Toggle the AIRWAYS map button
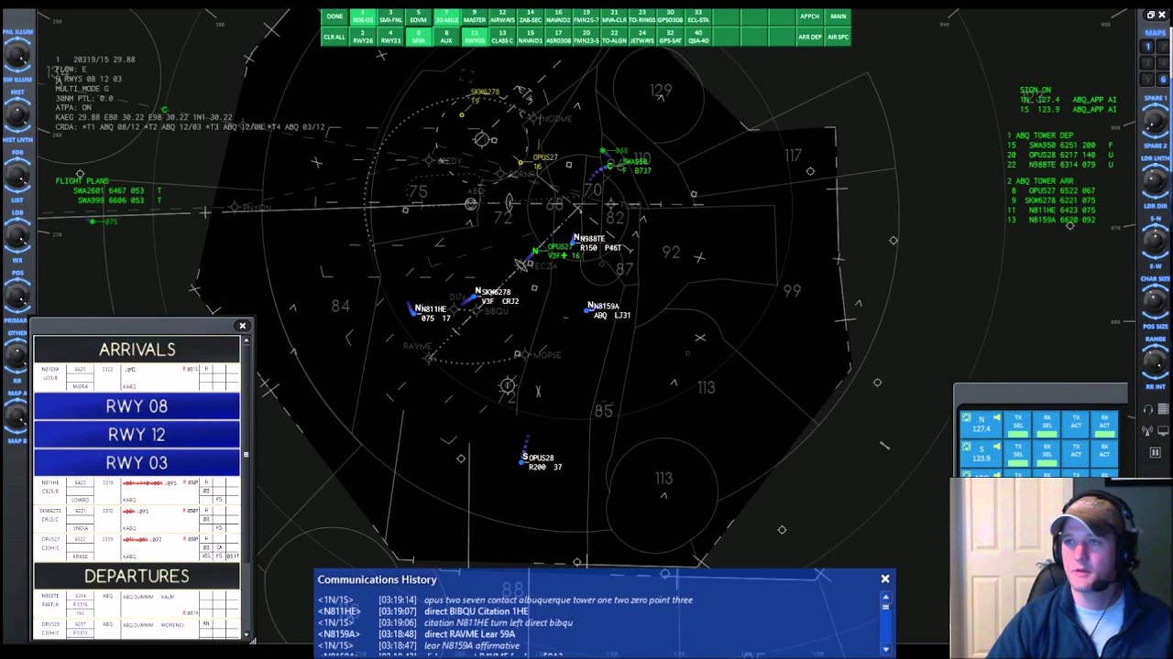Viewport: 1173px width, 659px height. (x=502, y=17)
